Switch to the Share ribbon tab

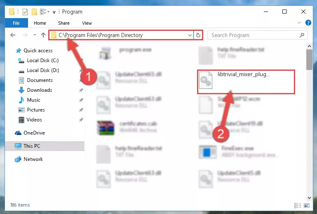pyautogui.click(x=63, y=23)
